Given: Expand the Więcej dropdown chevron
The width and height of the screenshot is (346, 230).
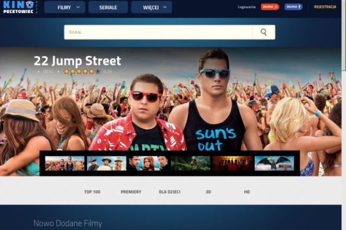Looking at the screenshot, I should pos(165,7).
